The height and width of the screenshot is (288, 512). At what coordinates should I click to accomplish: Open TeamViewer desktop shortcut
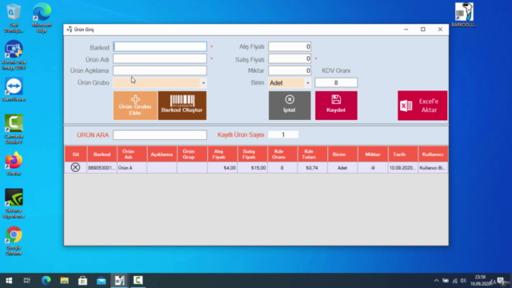point(14,90)
